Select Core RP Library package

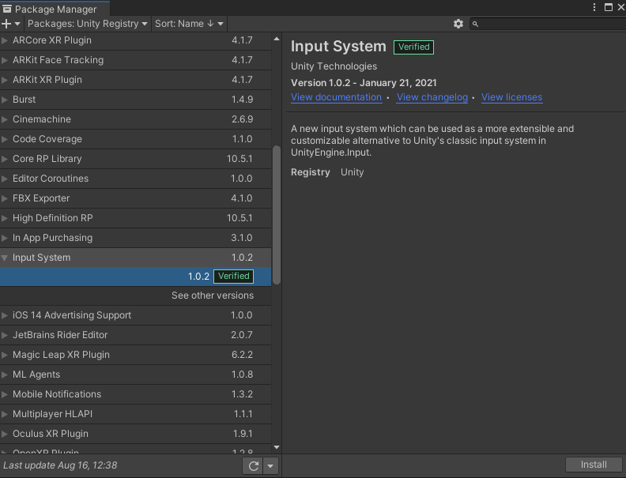point(135,159)
